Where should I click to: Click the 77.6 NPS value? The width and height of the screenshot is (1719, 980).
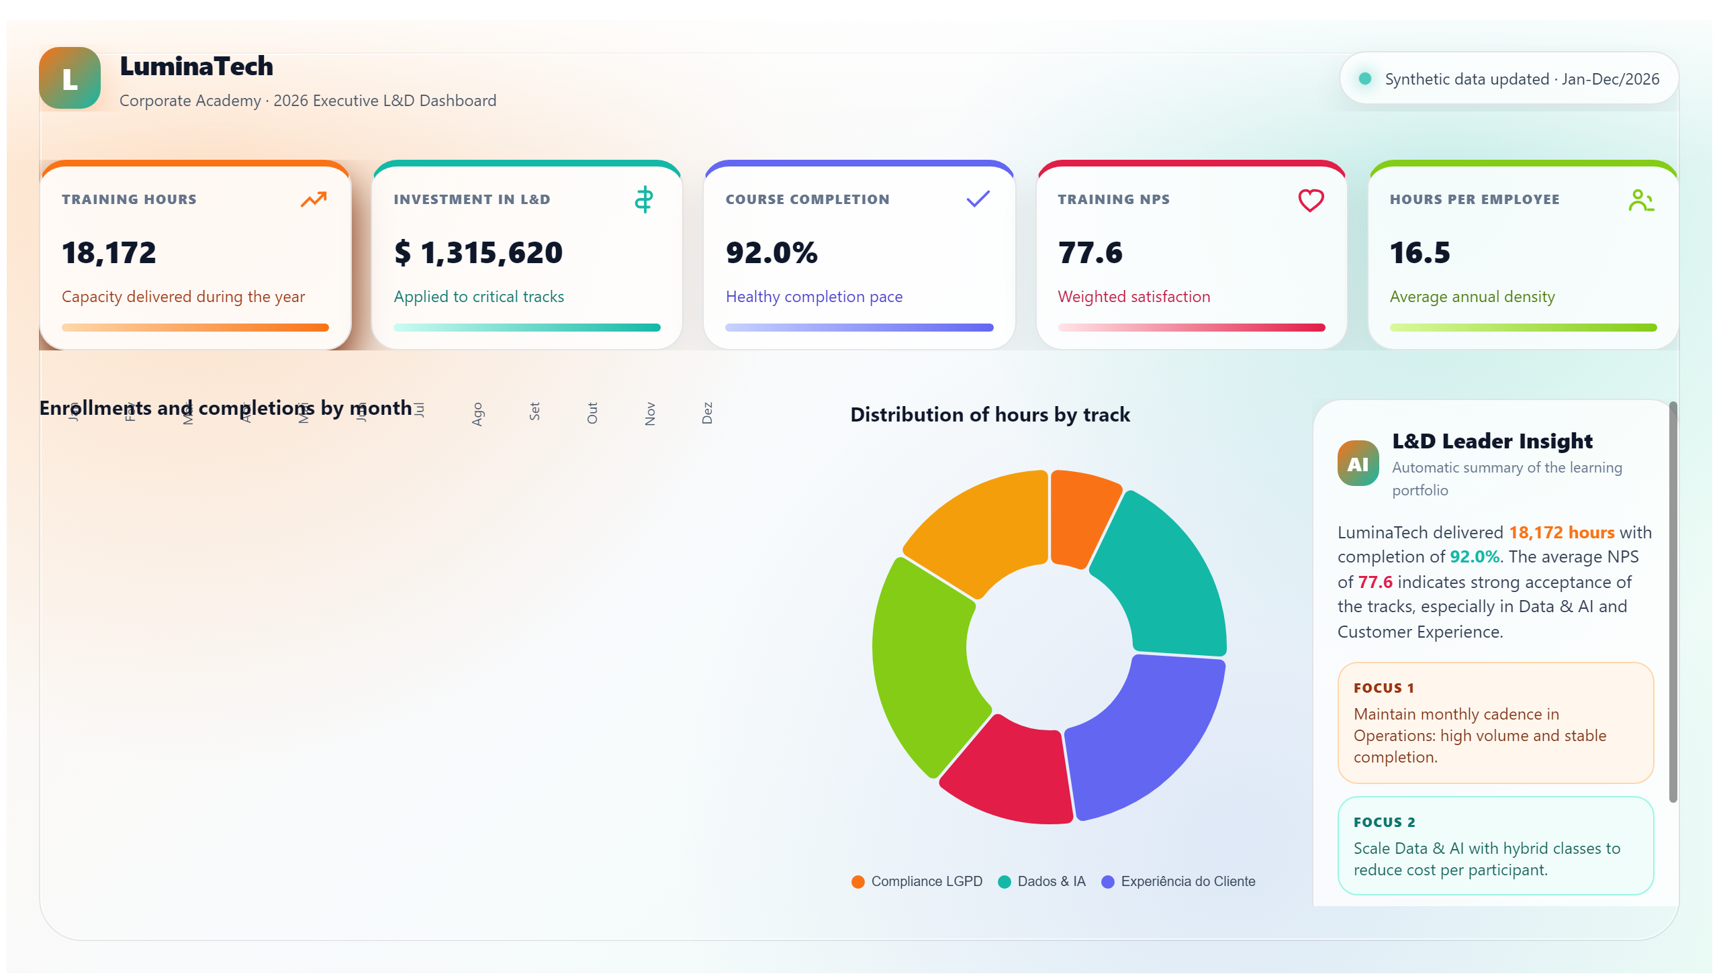[x=1090, y=253]
